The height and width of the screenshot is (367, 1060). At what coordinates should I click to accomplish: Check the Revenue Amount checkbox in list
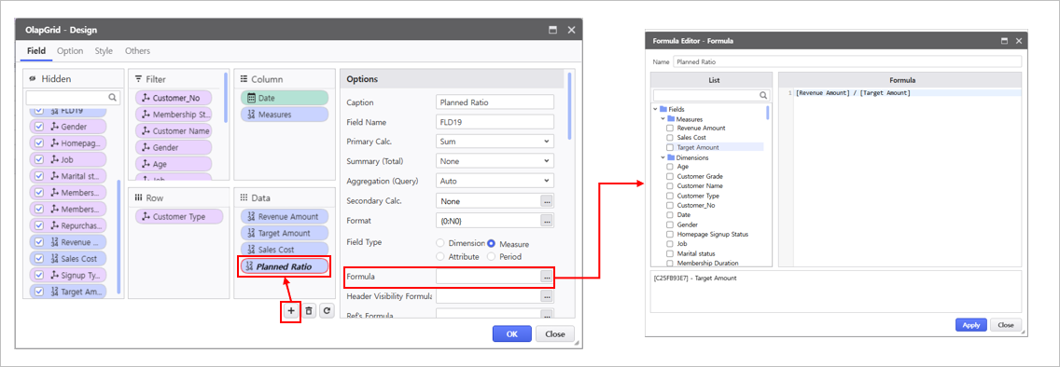(x=670, y=128)
